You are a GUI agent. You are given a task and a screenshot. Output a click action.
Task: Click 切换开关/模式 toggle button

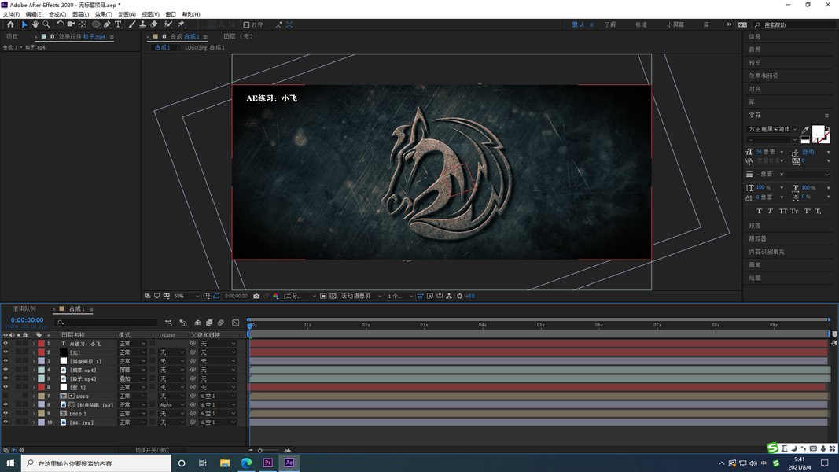tap(153, 450)
